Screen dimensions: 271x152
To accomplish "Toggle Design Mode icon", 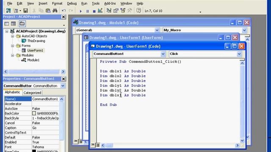I will coord(100,11).
